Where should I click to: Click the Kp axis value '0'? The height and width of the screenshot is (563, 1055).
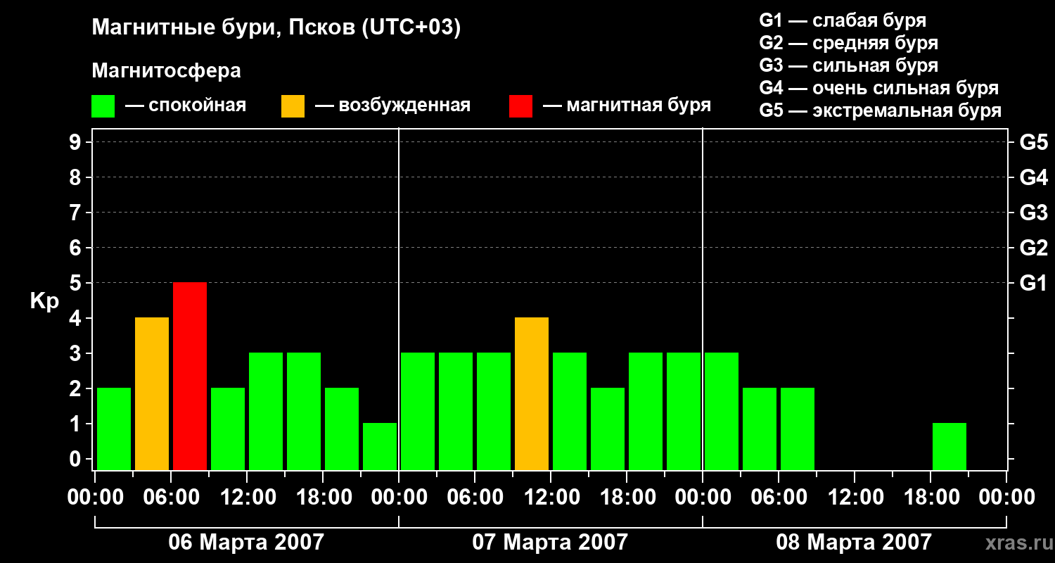(x=77, y=459)
